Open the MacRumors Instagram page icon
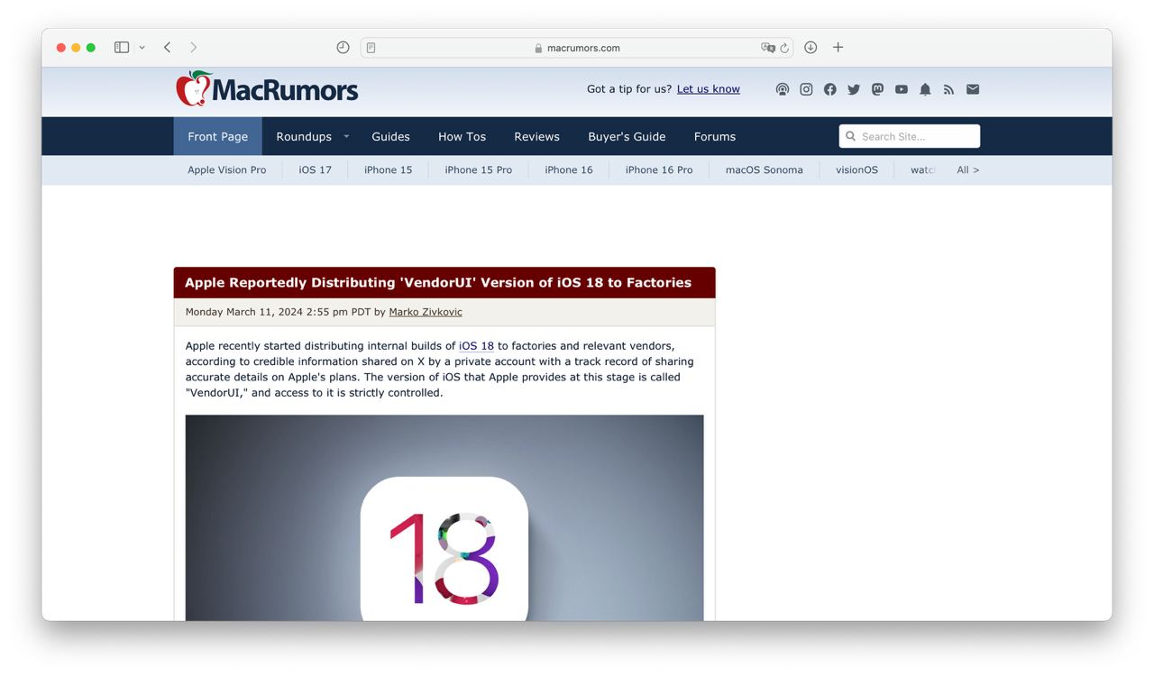The width and height of the screenshot is (1154, 676). coord(806,89)
